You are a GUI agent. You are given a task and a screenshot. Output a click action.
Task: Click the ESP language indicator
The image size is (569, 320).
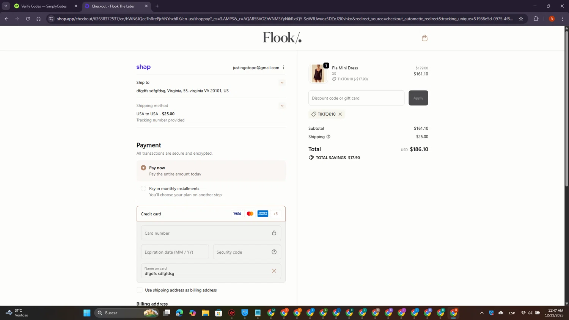[x=512, y=313]
